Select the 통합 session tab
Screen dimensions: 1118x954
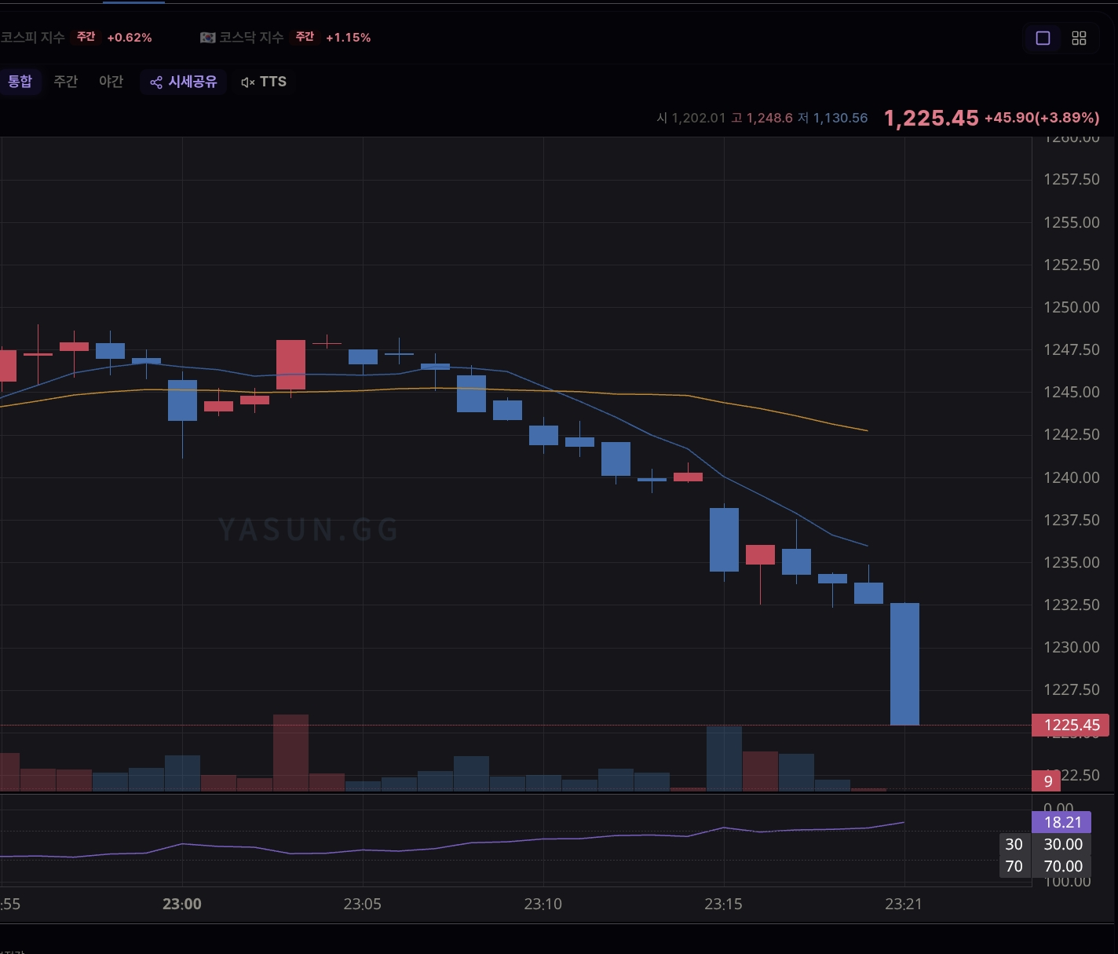coord(20,82)
